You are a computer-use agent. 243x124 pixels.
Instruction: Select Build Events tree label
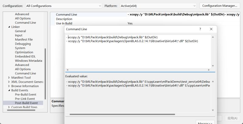click(20, 90)
